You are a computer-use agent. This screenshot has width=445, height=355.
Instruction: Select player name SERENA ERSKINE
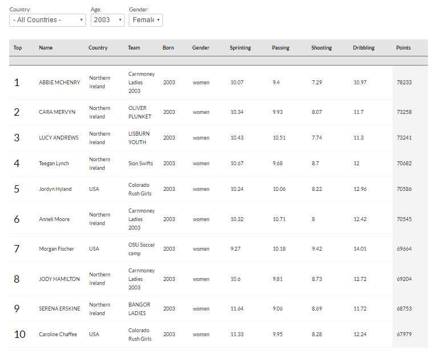click(x=60, y=308)
